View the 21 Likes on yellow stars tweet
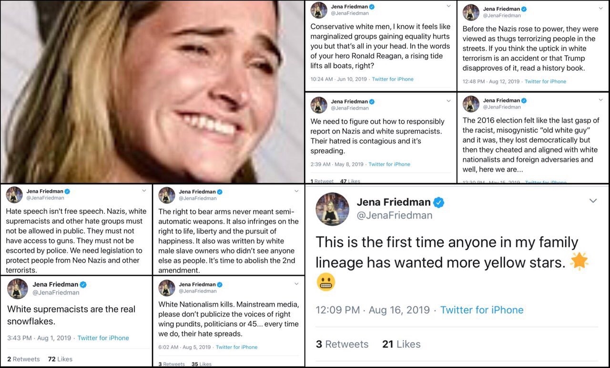Image resolution: width=610 pixels, height=368 pixels. click(x=401, y=344)
